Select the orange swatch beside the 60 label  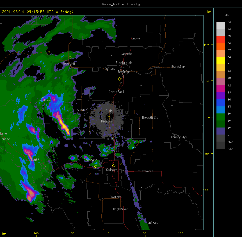click(x=221, y=46)
